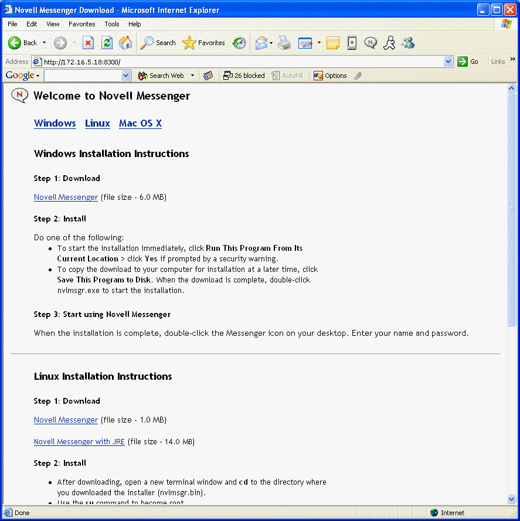The image size is (520, 521).
Task: Open the Forward button dropdown arrow
Action: (73, 43)
